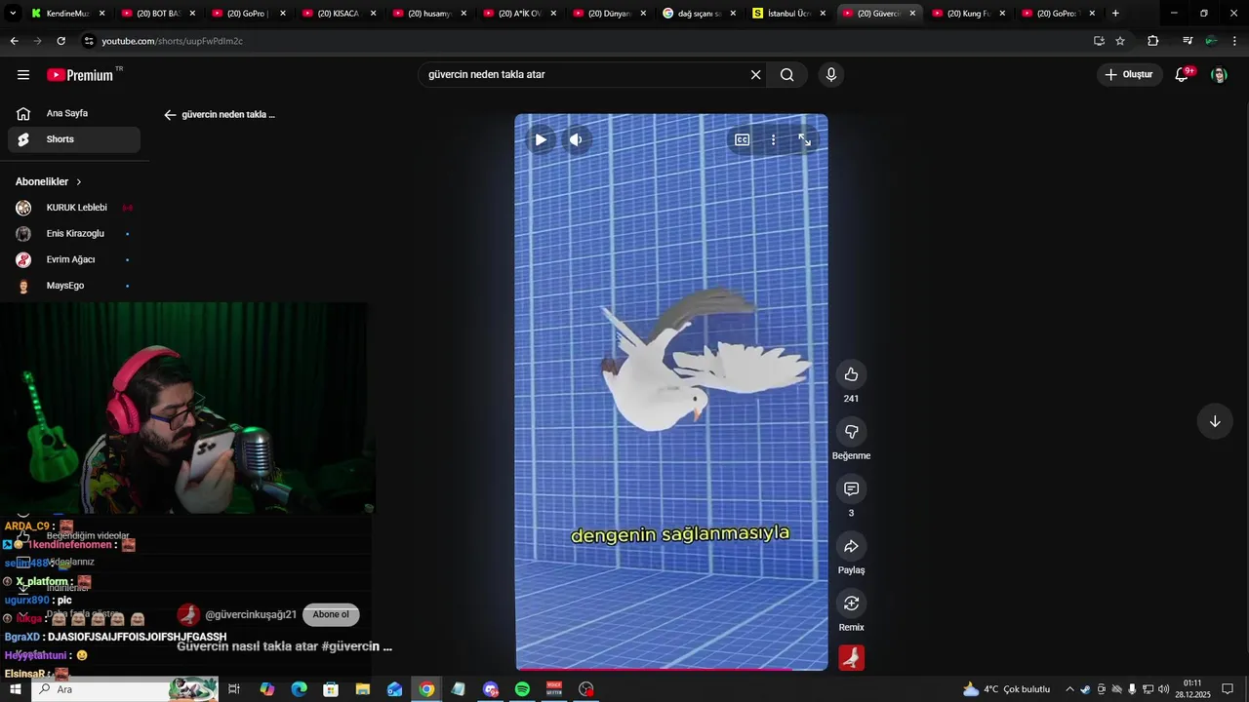Viewport: 1249px width, 702px height.
Task: Go back to güvercin neden takla search results
Action: (170, 115)
